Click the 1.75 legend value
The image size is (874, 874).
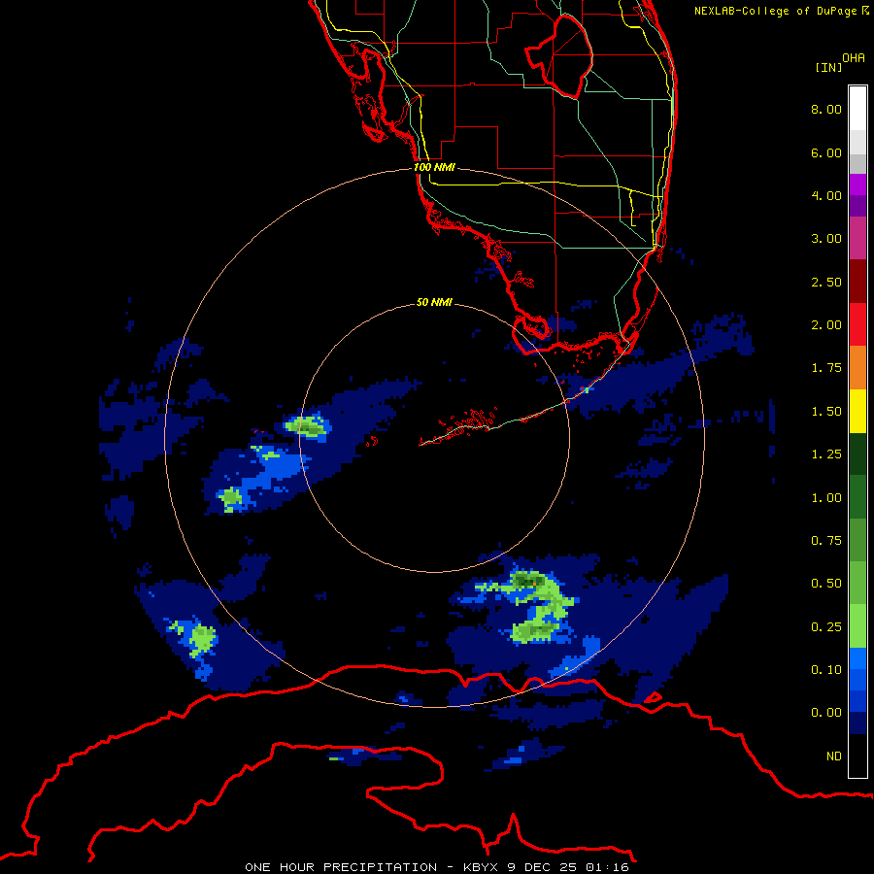tap(826, 368)
